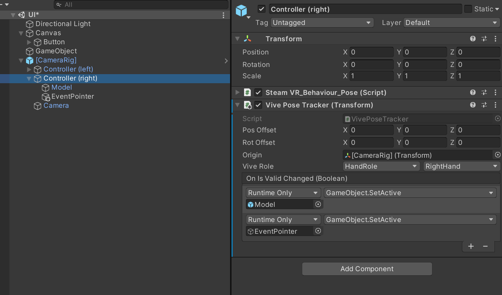Collapse the Transform component foldout
The height and width of the screenshot is (295, 502).
(x=238, y=39)
